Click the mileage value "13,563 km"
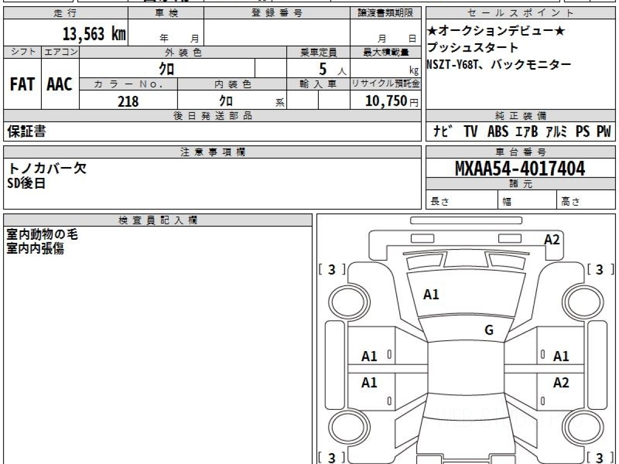 [x=94, y=34]
